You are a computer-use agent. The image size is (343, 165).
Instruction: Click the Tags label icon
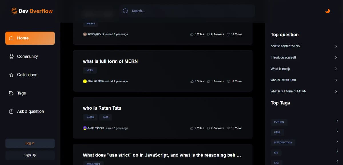coord(11,93)
